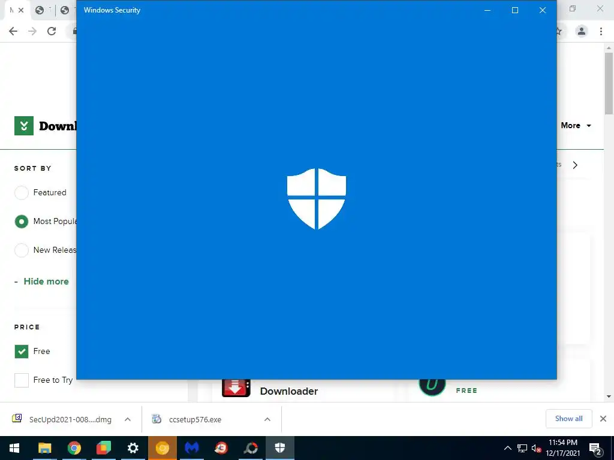Open the orange highlighted taskbar app

(162, 448)
